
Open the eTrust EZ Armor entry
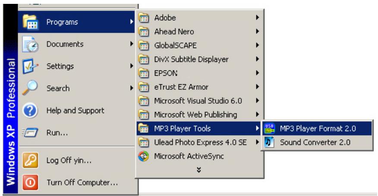[x=199, y=87]
